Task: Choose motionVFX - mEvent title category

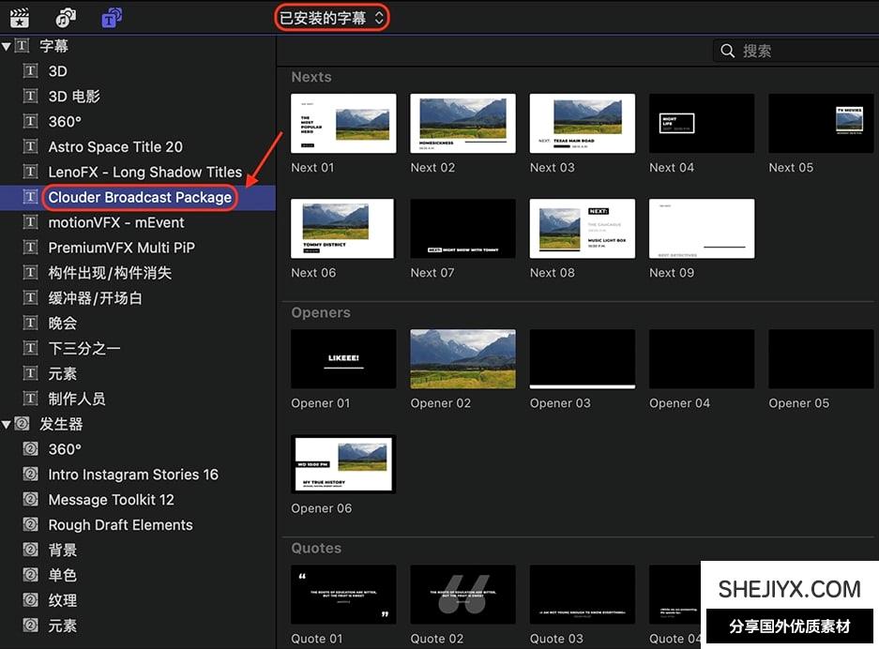Action: pos(116,223)
